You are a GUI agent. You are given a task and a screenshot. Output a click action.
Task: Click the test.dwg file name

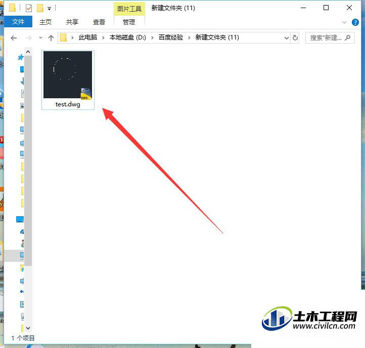tap(68, 104)
